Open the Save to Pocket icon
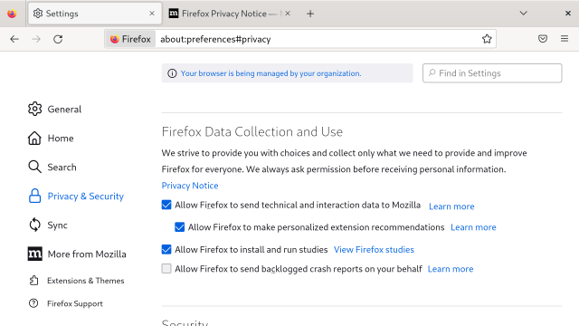The height and width of the screenshot is (326, 579). click(543, 39)
